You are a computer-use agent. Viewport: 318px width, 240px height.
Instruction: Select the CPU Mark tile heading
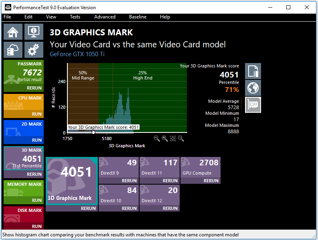[x=30, y=98]
